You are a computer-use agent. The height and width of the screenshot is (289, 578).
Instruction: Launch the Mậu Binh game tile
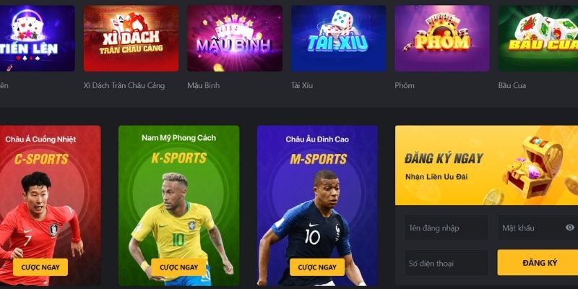click(235, 38)
